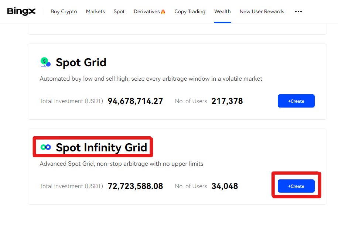The width and height of the screenshot is (338, 235).
Task: Click the Spot Infinity Grid heading
Action: point(102,148)
